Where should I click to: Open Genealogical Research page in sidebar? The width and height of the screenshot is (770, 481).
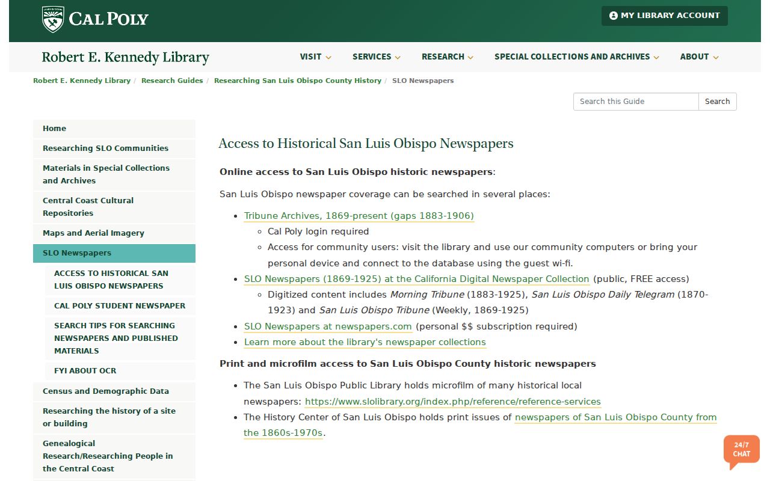pos(114,456)
